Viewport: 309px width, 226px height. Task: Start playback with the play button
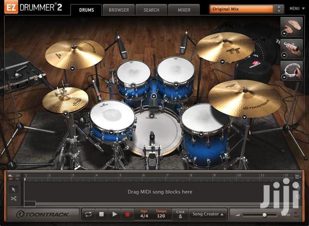114,214
